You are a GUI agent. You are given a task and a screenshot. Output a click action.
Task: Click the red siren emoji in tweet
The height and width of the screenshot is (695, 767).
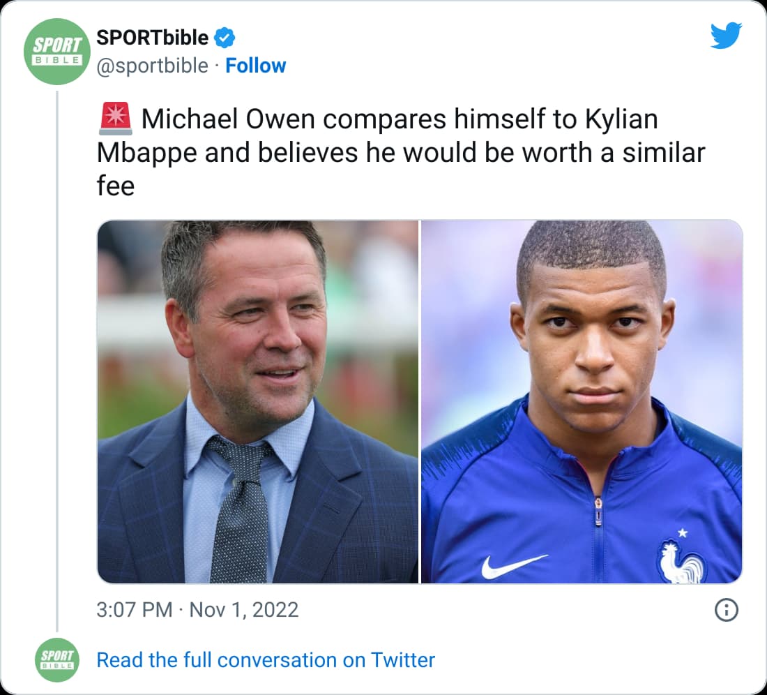pos(116,119)
